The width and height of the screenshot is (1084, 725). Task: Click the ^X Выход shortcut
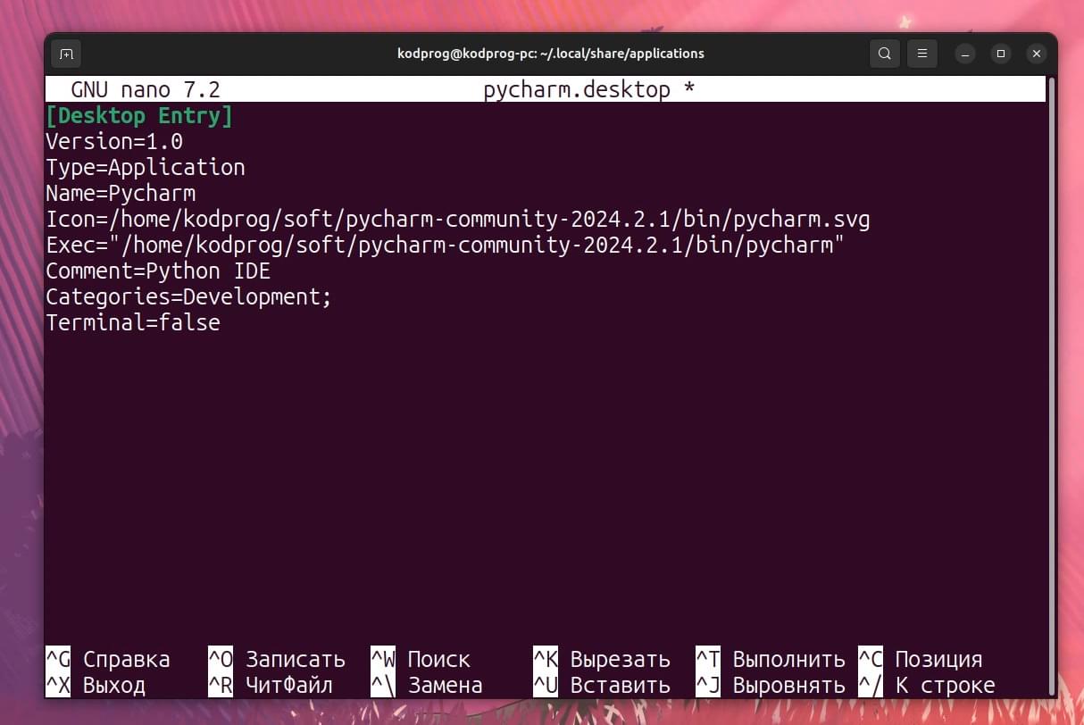point(96,686)
